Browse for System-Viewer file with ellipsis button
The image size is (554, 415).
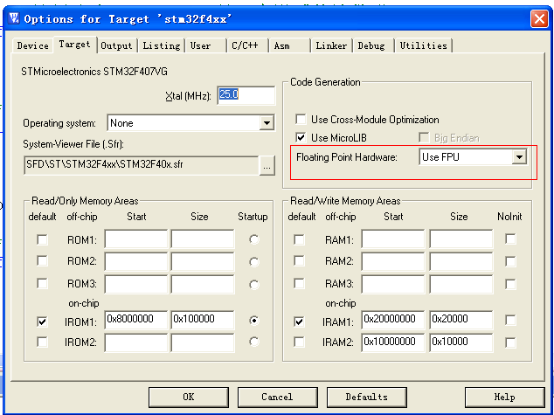click(267, 165)
